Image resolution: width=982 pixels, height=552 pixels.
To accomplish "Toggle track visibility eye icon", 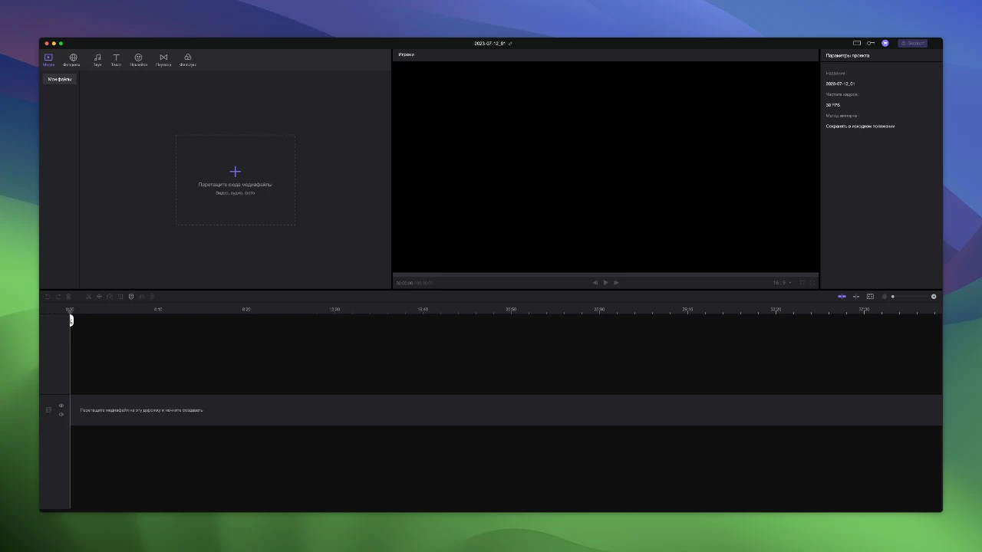I will tap(61, 406).
